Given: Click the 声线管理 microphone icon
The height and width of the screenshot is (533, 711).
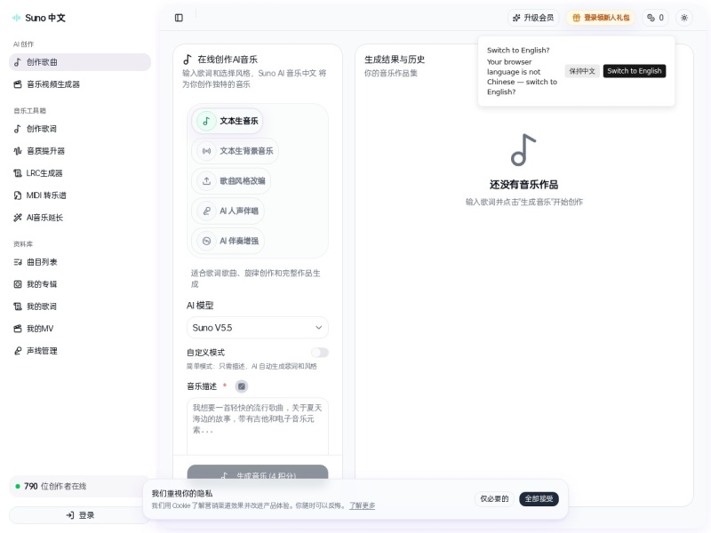Looking at the screenshot, I should (18, 351).
